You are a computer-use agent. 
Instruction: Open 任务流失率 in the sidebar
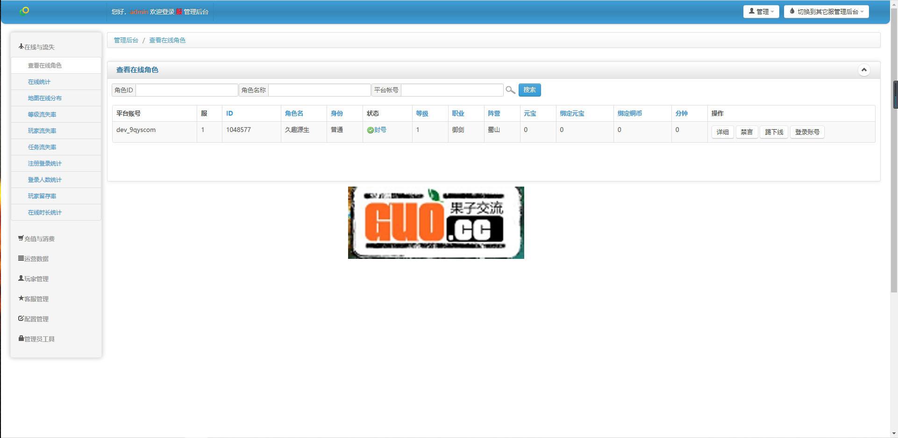click(x=56, y=147)
